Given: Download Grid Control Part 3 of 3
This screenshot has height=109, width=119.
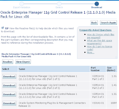Looking at the screenshot, I should pos(9,94).
